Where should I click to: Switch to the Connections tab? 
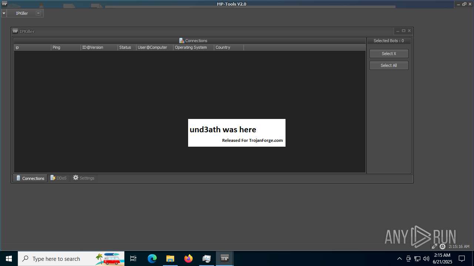(30, 178)
